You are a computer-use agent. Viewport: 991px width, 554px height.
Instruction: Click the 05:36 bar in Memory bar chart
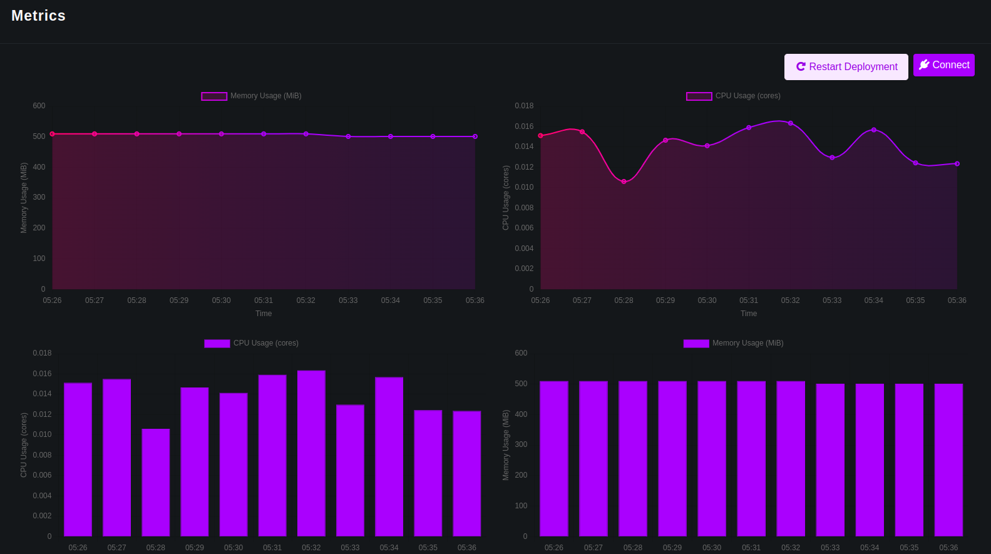(948, 459)
